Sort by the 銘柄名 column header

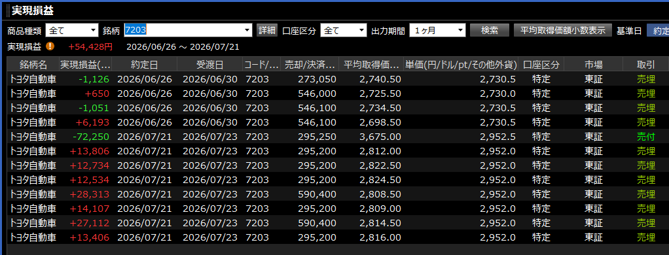(33, 65)
